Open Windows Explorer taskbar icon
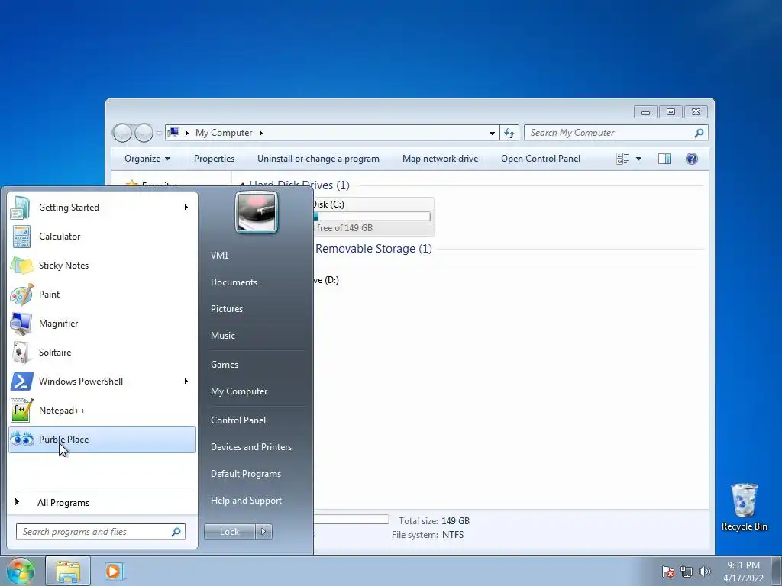The image size is (782, 586). pyautogui.click(x=68, y=571)
